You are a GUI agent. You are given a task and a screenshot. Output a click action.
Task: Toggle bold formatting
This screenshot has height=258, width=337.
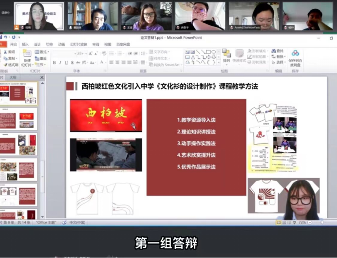coord(54,62)
